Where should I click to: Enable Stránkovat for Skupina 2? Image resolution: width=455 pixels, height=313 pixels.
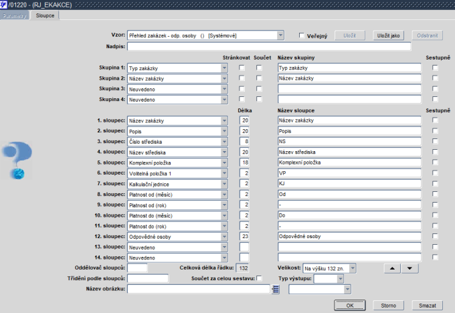(242, 78)
